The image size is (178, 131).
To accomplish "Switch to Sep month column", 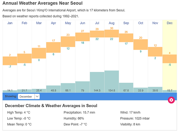I will [126, 23].
